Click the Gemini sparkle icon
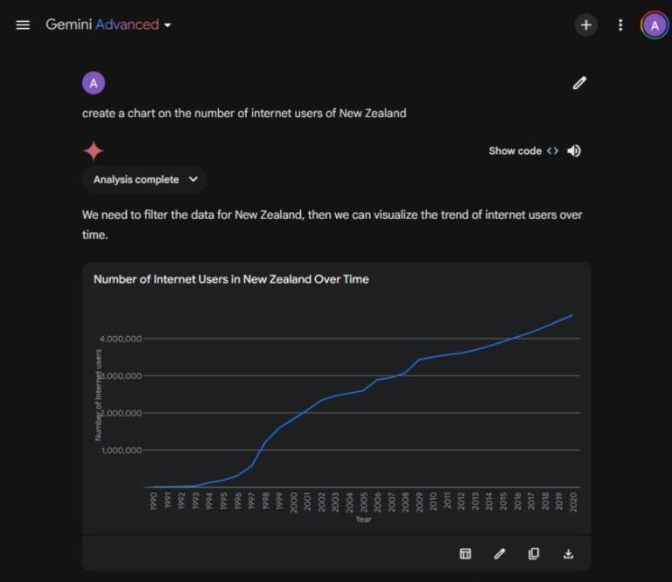672x582 pixels. point(94,151)
